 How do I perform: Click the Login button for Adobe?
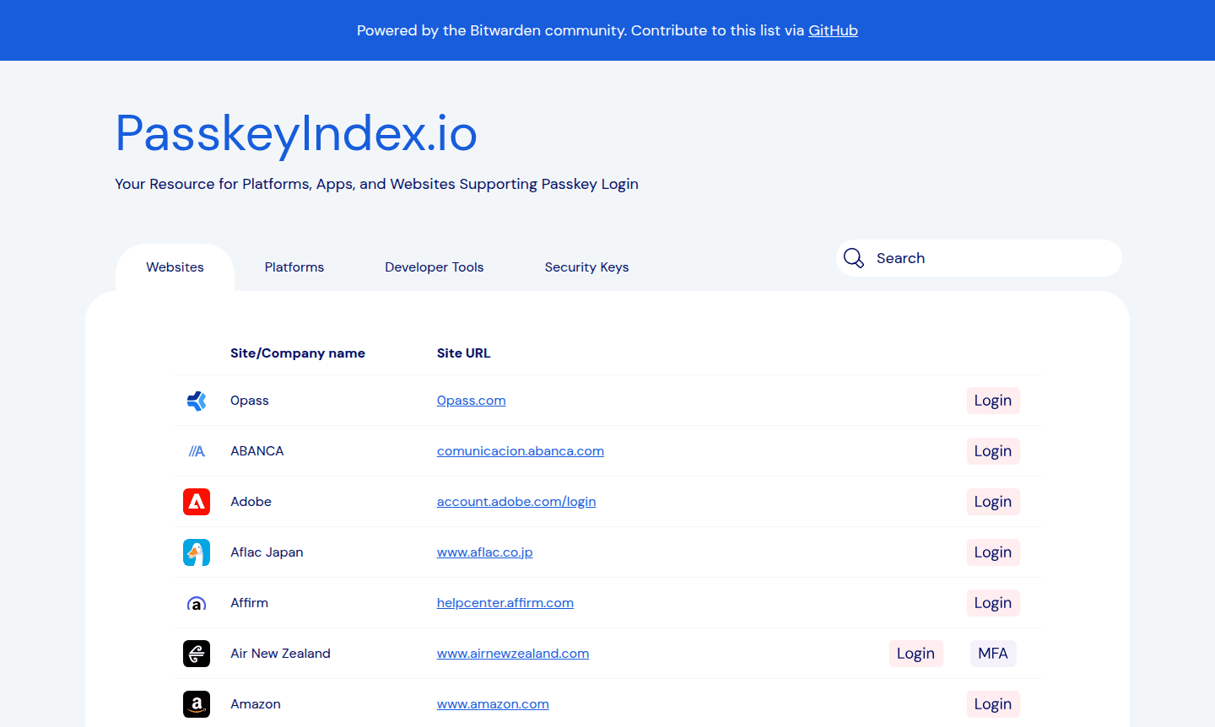click(x=993, y=502)
